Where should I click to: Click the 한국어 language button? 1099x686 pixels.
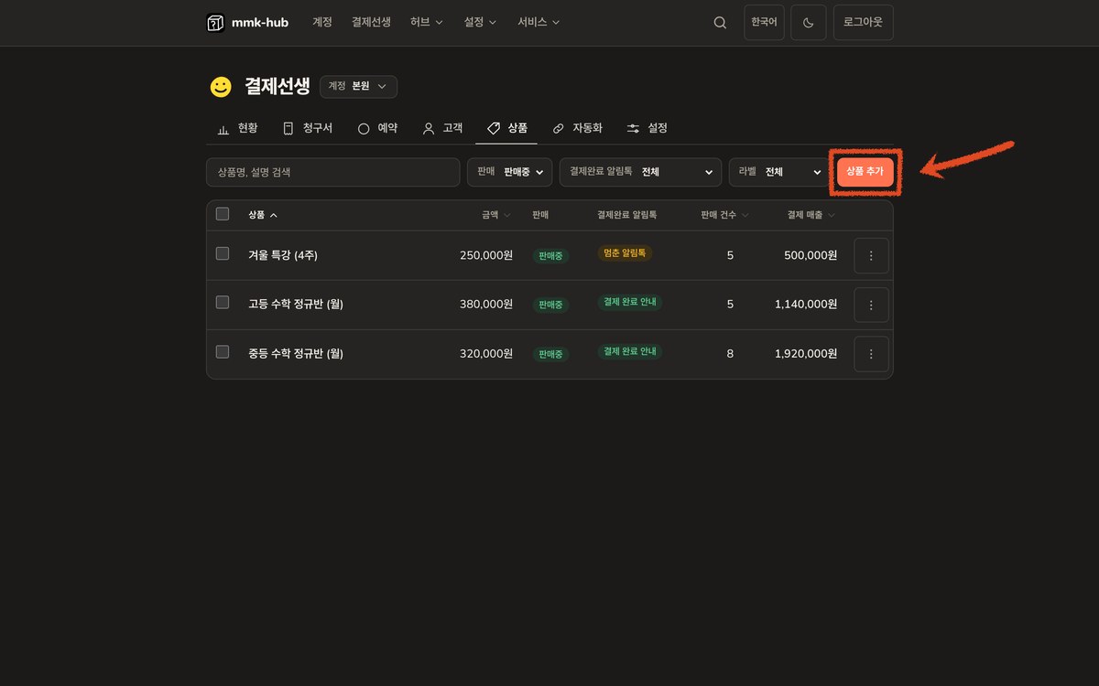(x=764, y=23)
